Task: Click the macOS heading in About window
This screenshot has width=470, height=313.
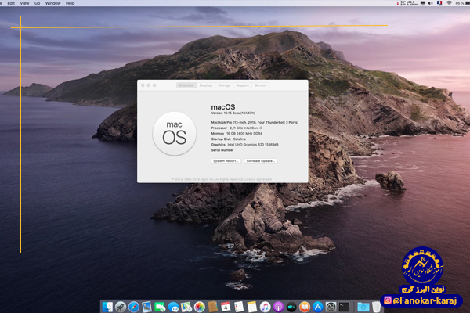Action: click(x=223, y=107)
